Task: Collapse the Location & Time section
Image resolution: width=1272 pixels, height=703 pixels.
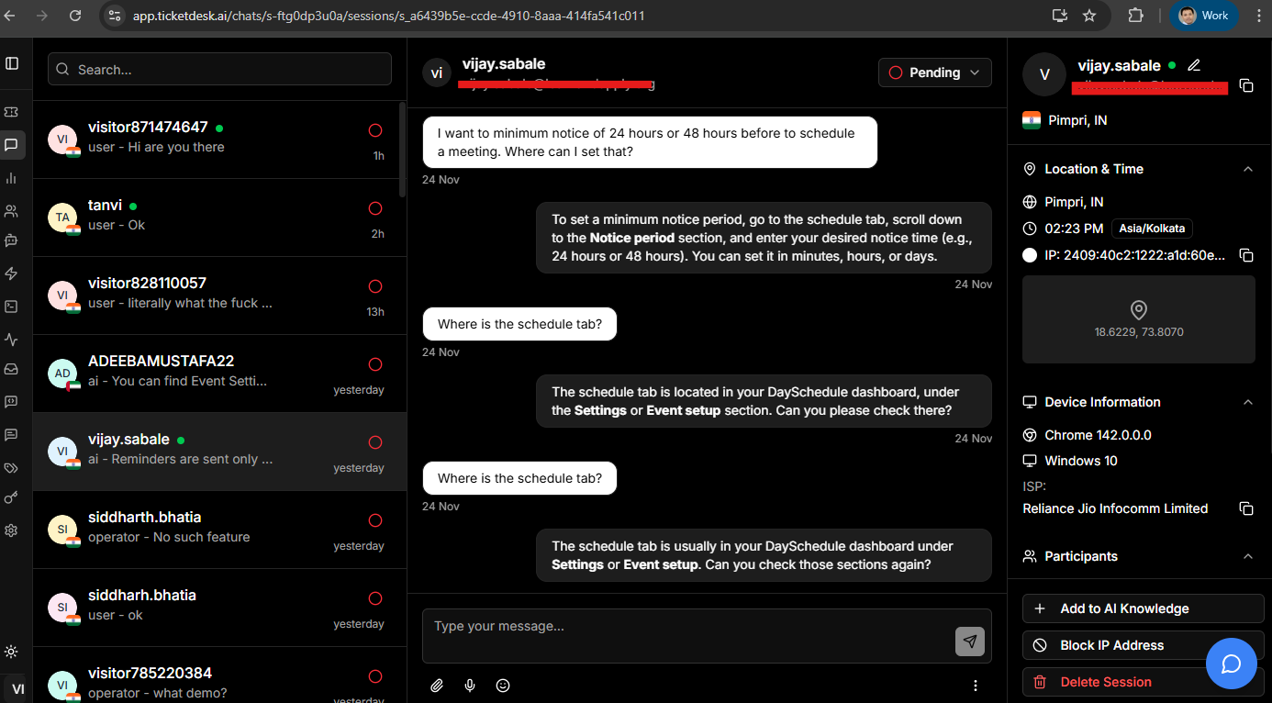Action: (1247, 169)
